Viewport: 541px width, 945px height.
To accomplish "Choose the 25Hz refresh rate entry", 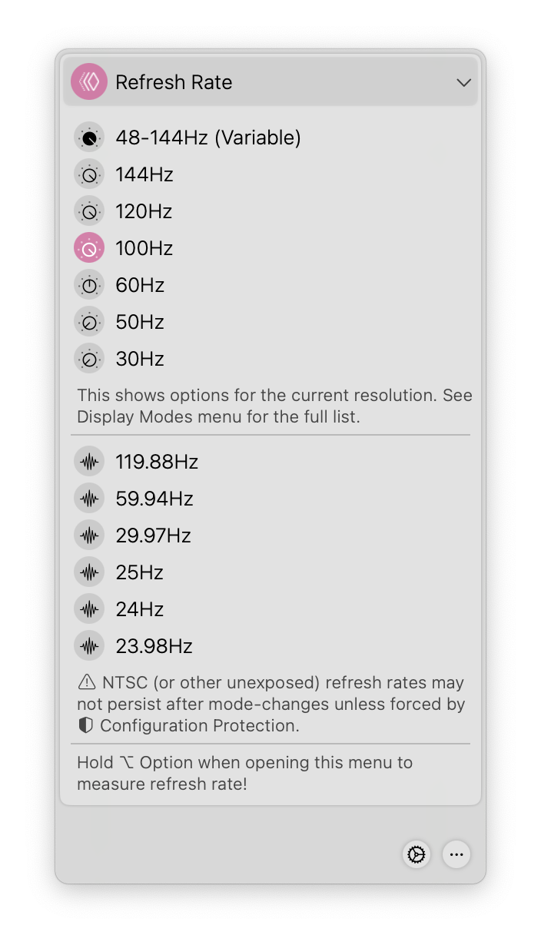I will pyautogui.click(x=139, y=572).
